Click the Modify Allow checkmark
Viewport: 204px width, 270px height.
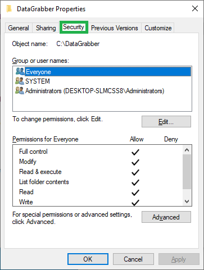click(x=135, y=162)
